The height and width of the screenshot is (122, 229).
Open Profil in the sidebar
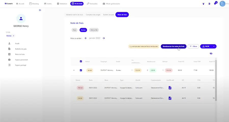(17, 43)
